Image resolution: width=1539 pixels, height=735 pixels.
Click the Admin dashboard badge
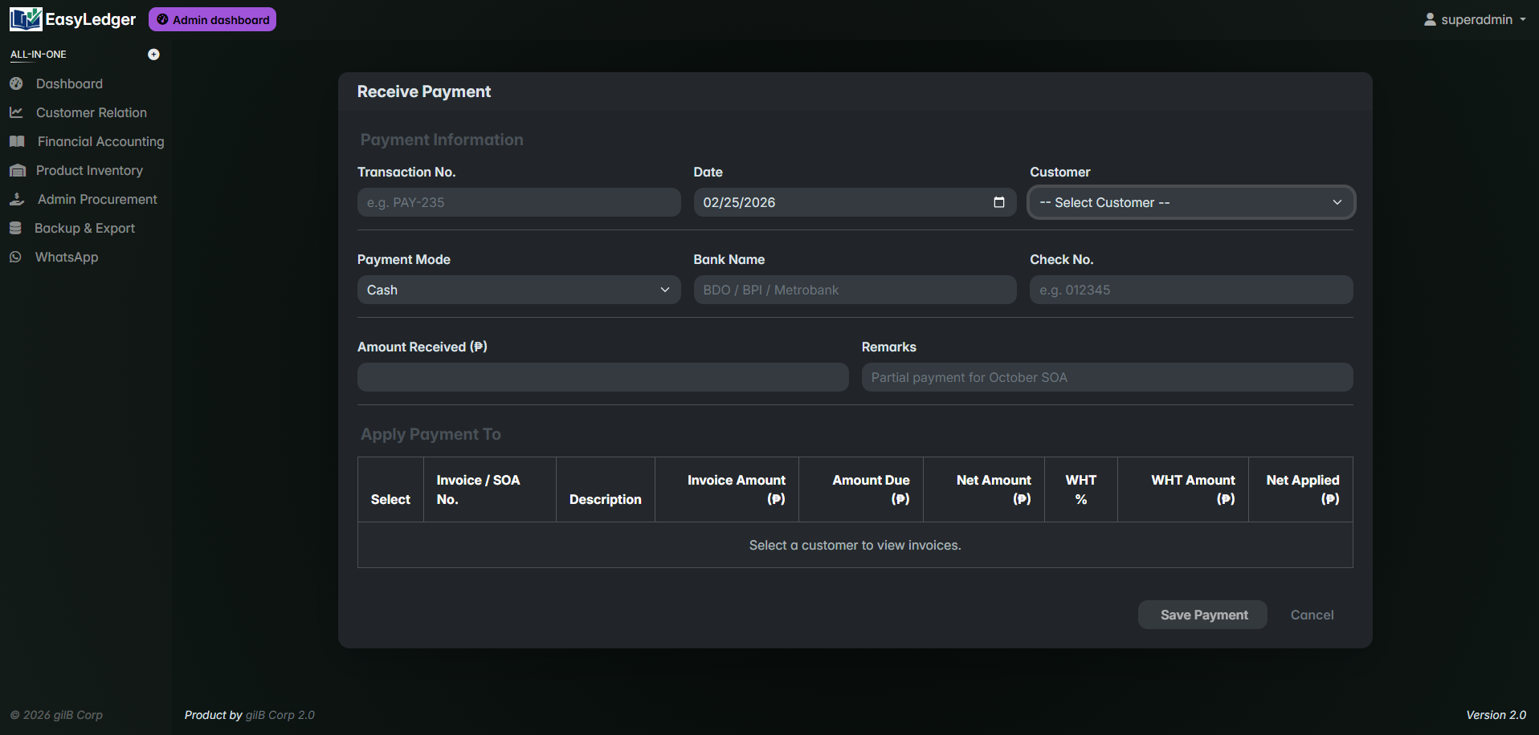(x=213, y=19)
